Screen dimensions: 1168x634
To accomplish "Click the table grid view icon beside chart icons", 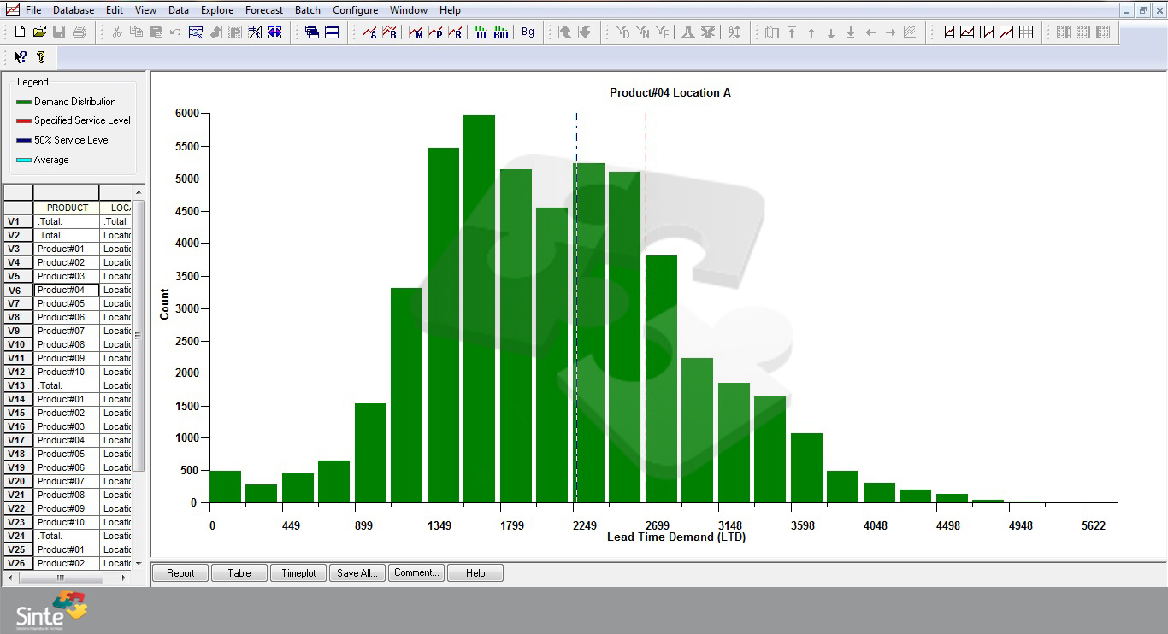I will (1026, 32).
